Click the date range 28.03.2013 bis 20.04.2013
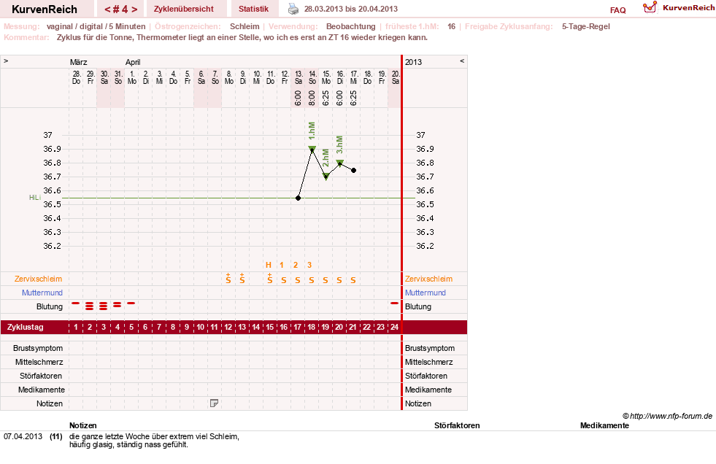The image size is (716, 464). click(350, 9)
